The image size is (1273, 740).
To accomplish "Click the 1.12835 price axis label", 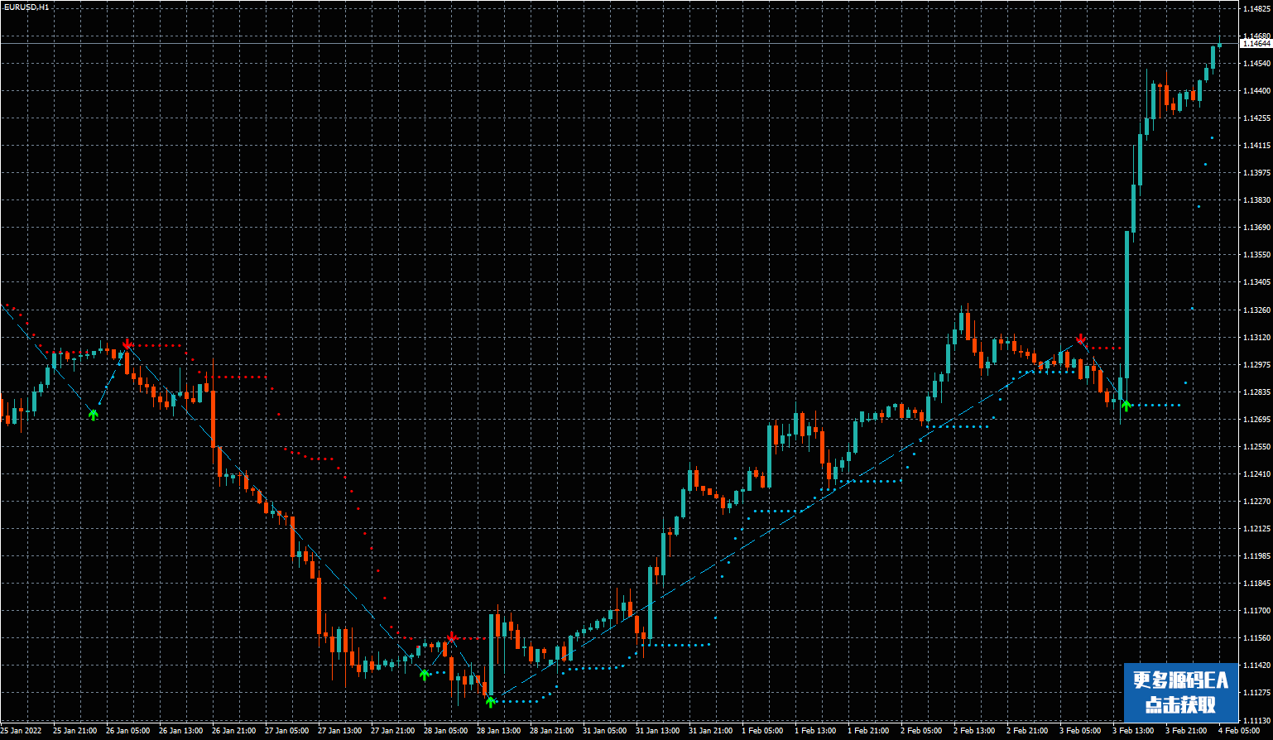I will (x=1256, y=392).
